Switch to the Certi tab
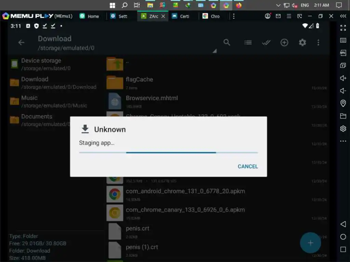Image resolution: width=350 pixels, height=262 pixels. tap(181, 16)
